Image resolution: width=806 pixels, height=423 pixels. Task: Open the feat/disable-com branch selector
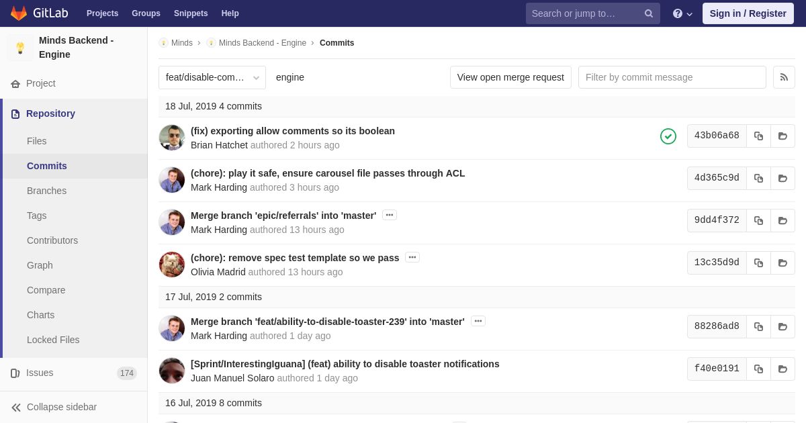pyautogui.click(x=212, y=77)
